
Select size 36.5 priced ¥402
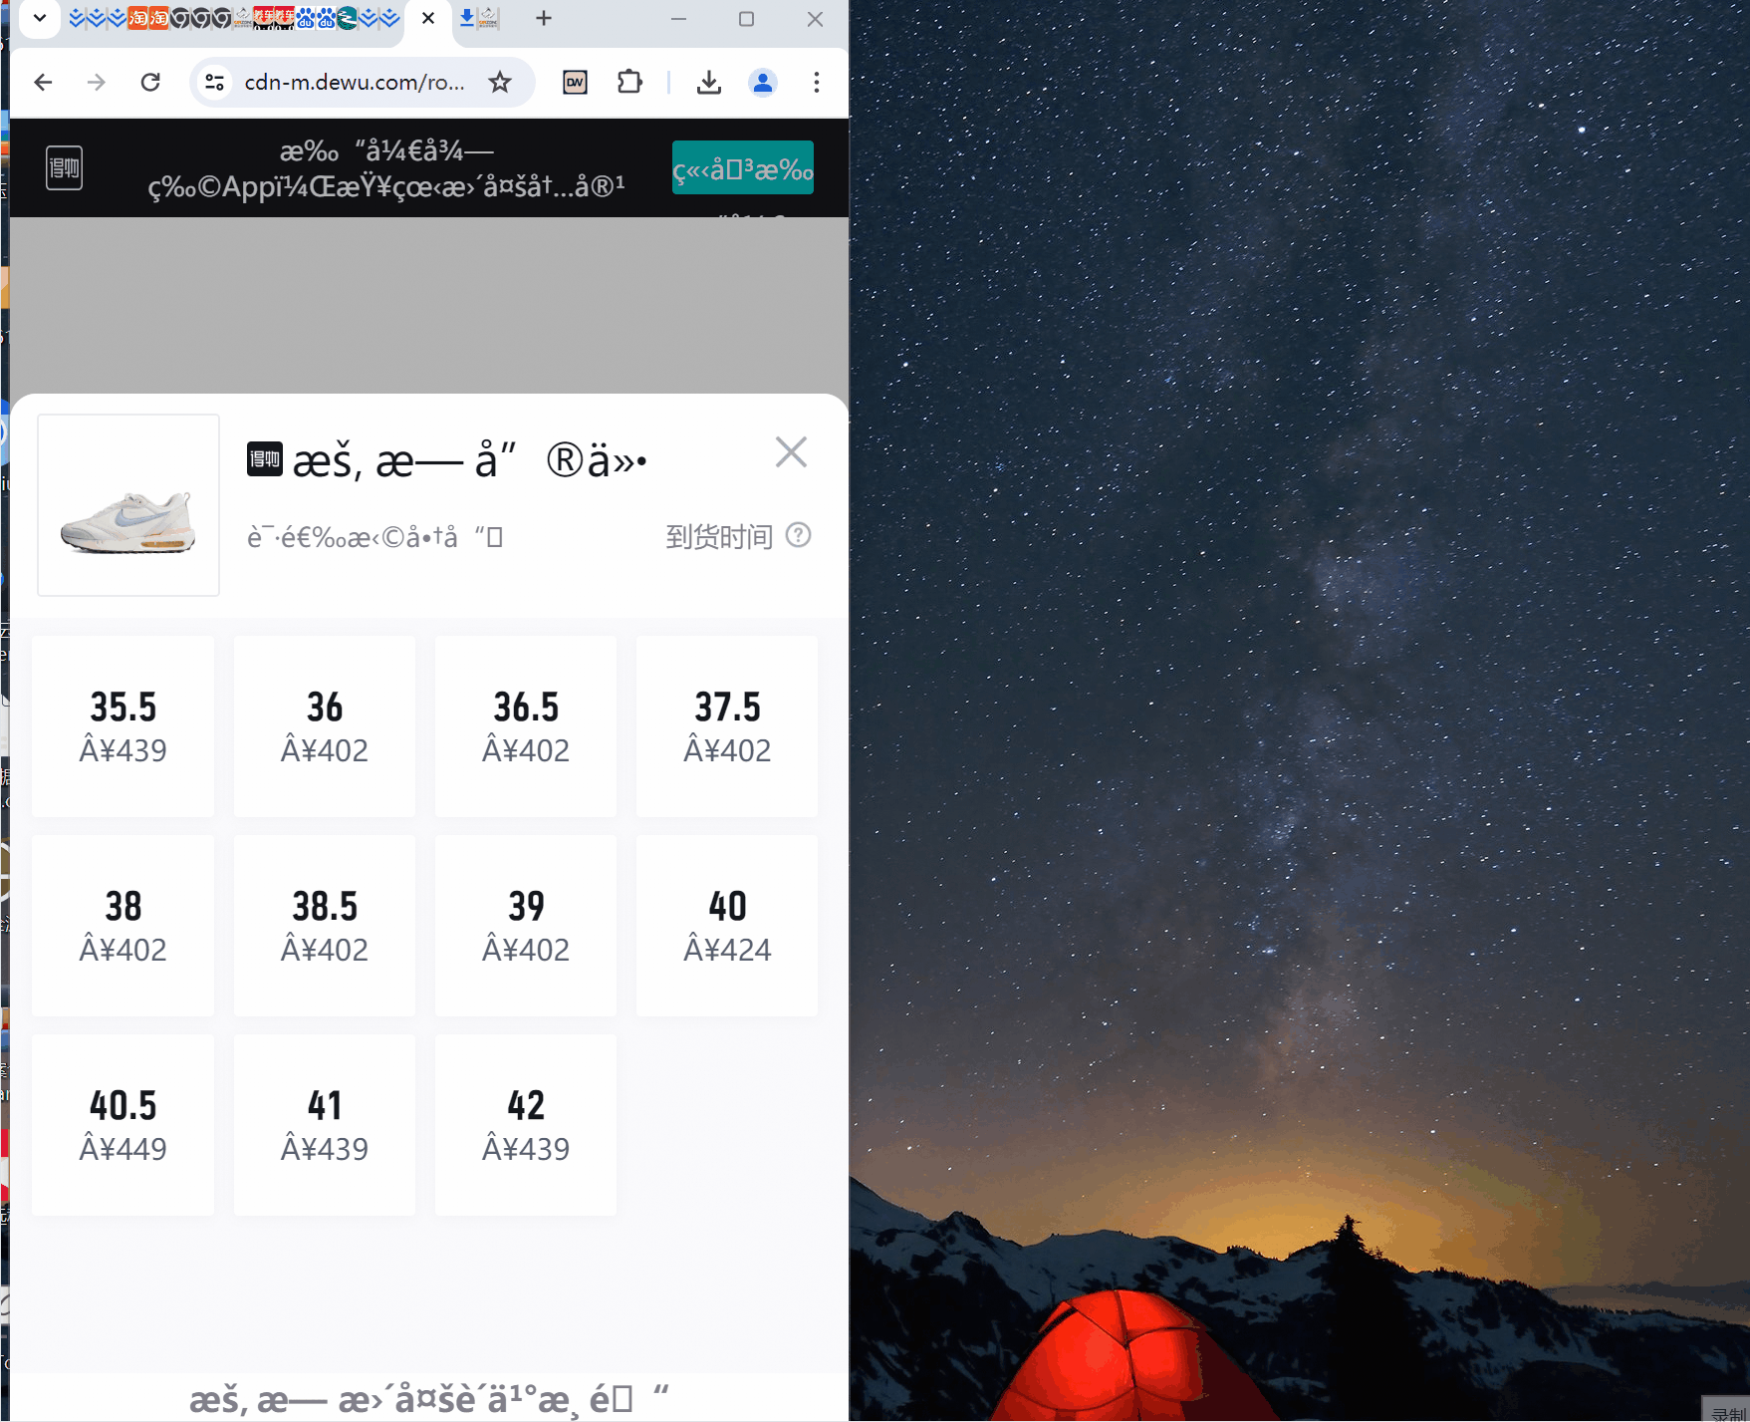click(x=526, y=726)
